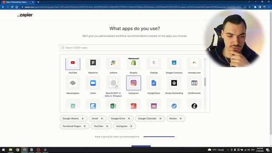Viewport: 272px width, 153px height.
Task: Close the Apps Onboarding Zapier tab
Action: coord(33,2)
